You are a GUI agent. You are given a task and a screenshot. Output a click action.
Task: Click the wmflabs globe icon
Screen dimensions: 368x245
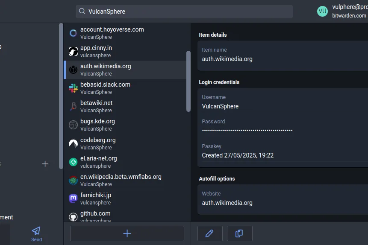pos(73,180)
